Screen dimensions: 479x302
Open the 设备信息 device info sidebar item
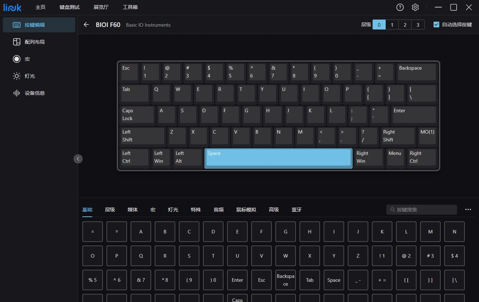coord(39,93)
